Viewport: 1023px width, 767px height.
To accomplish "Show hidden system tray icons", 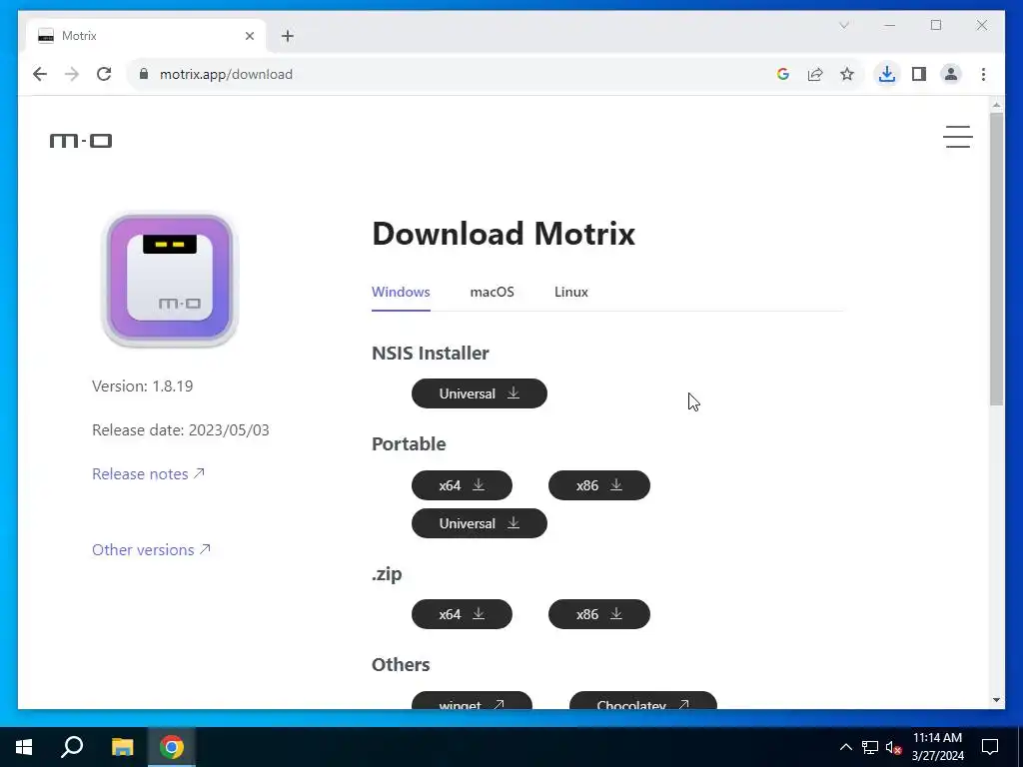I will (x=845, y=747).
